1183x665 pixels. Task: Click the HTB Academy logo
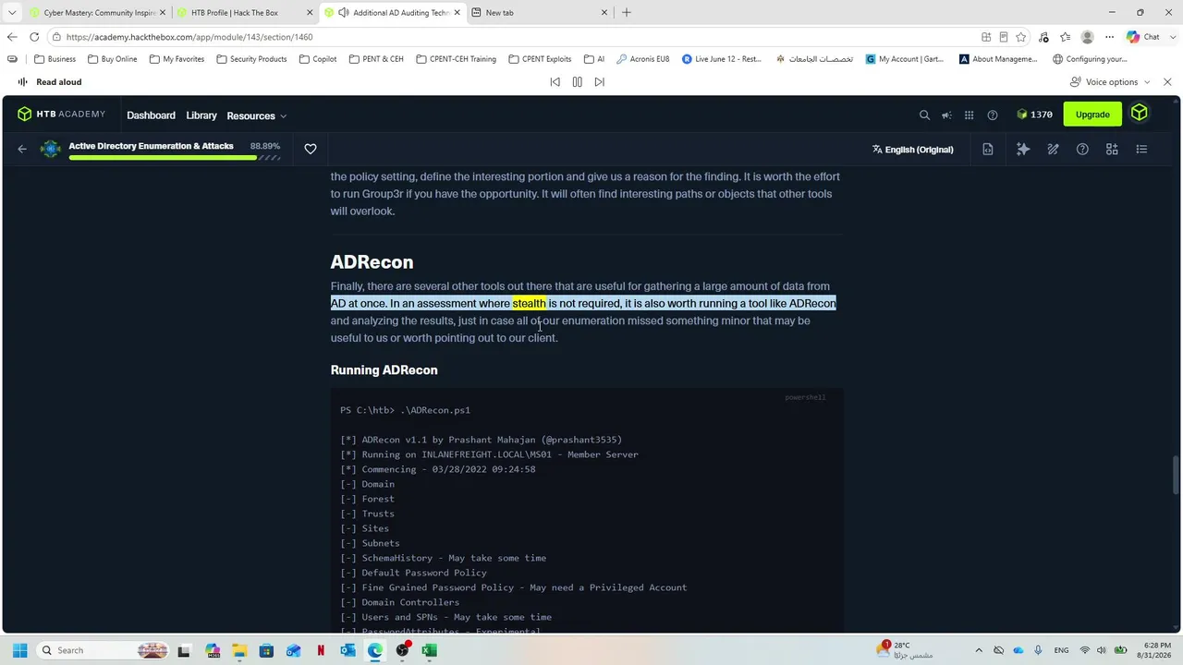(61, 115)
